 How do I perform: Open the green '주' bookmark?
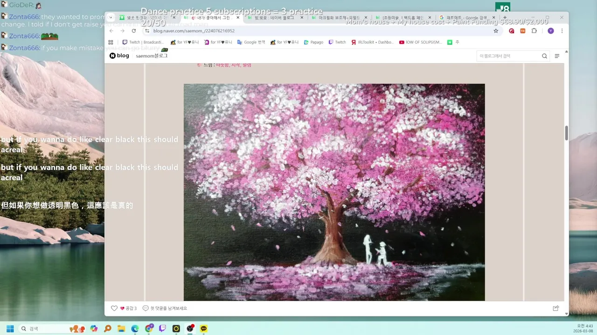tap(453, 42)
